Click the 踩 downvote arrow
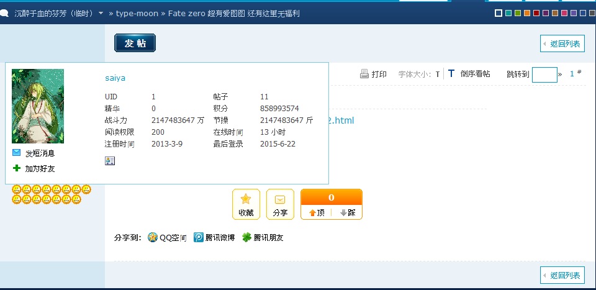The height and width of the screenshot is (290, 596). pyautogui.click(x=348, y=212)
